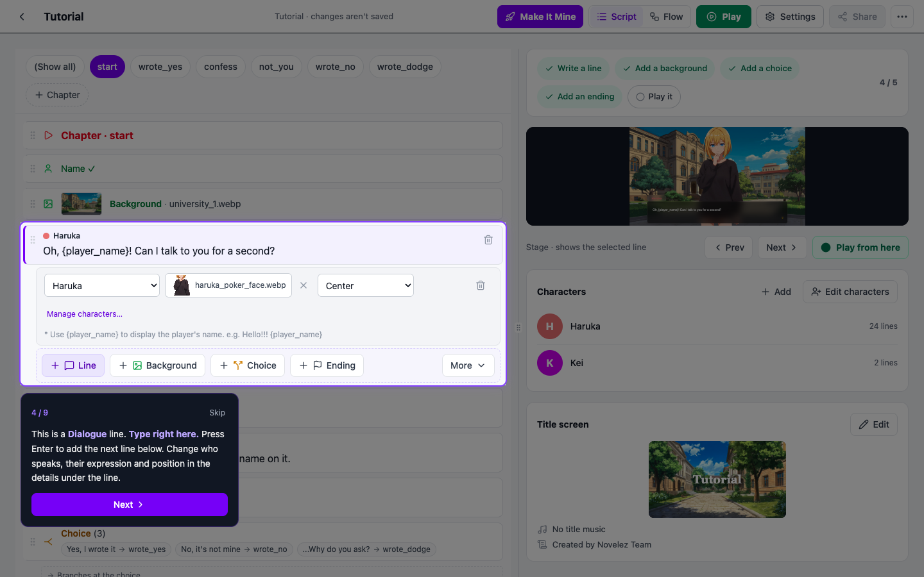Select the (Show all) chapter filter
924x577 pixels.
55,67
